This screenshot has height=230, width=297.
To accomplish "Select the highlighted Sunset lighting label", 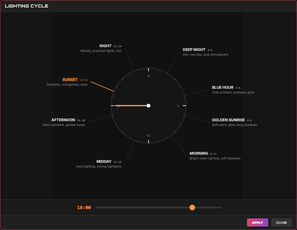I will (x=70, y=80).
